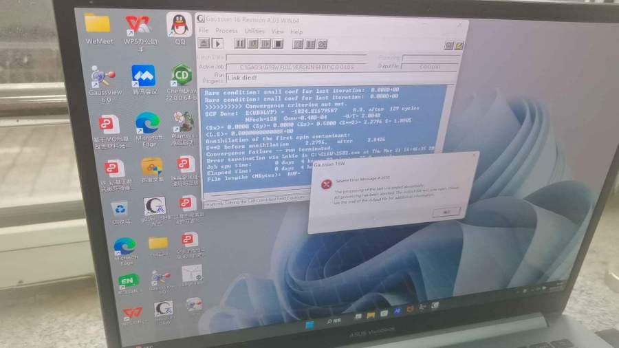Open the Plants vs Zombies game shortcut
619x348 pixels.
[184, 128]
